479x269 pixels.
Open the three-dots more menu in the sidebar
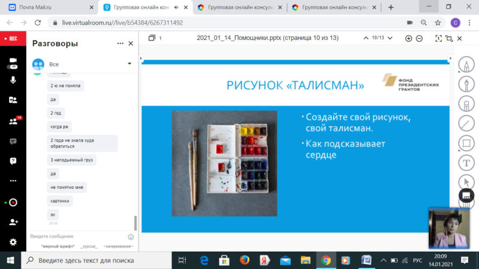coord(13,181)
